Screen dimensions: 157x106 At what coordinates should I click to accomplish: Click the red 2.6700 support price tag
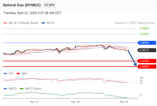(x=147, y=61)
